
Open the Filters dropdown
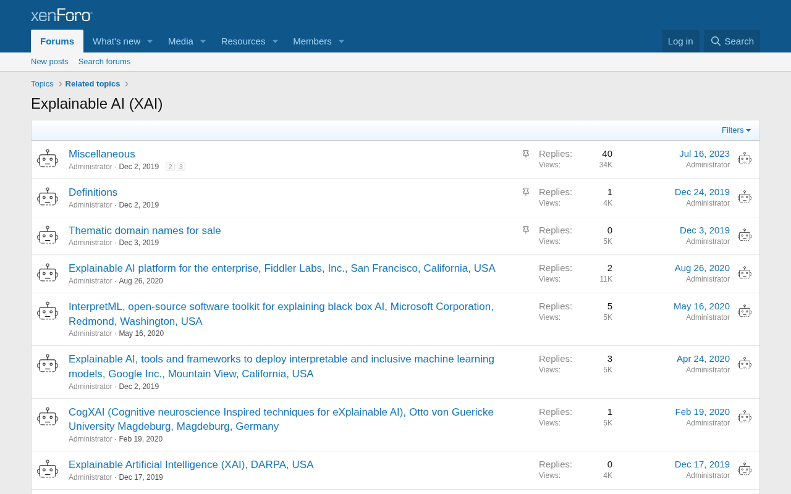coord(736,130)
